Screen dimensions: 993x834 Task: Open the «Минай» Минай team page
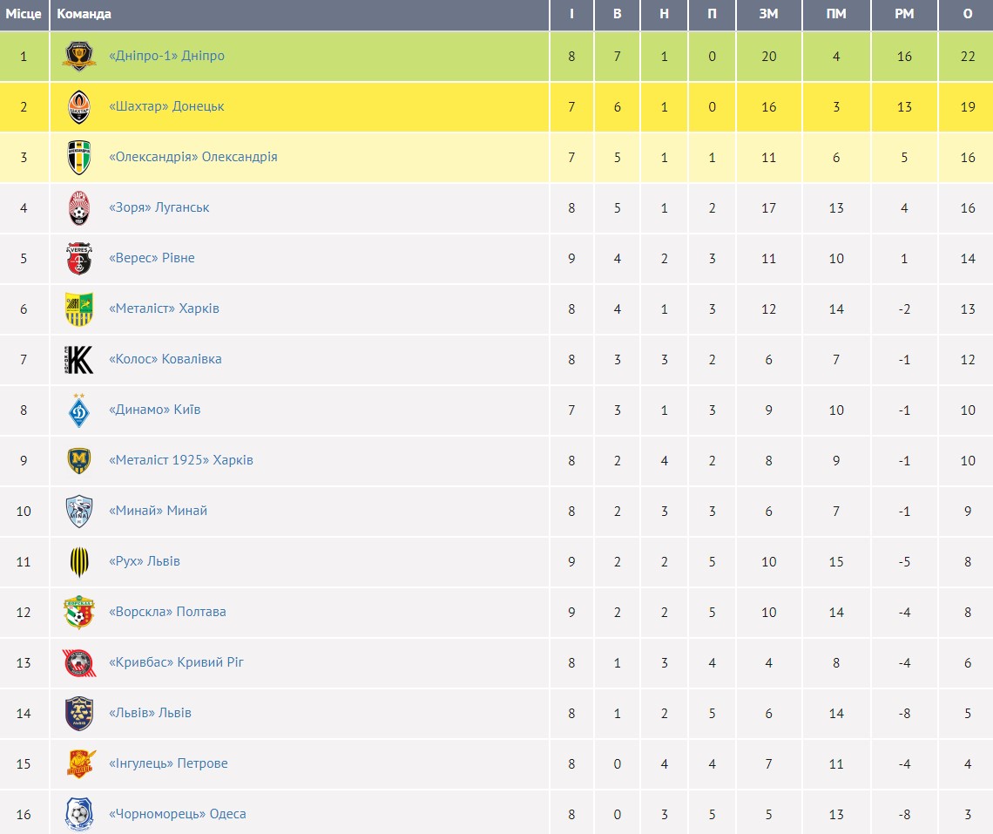158,511
